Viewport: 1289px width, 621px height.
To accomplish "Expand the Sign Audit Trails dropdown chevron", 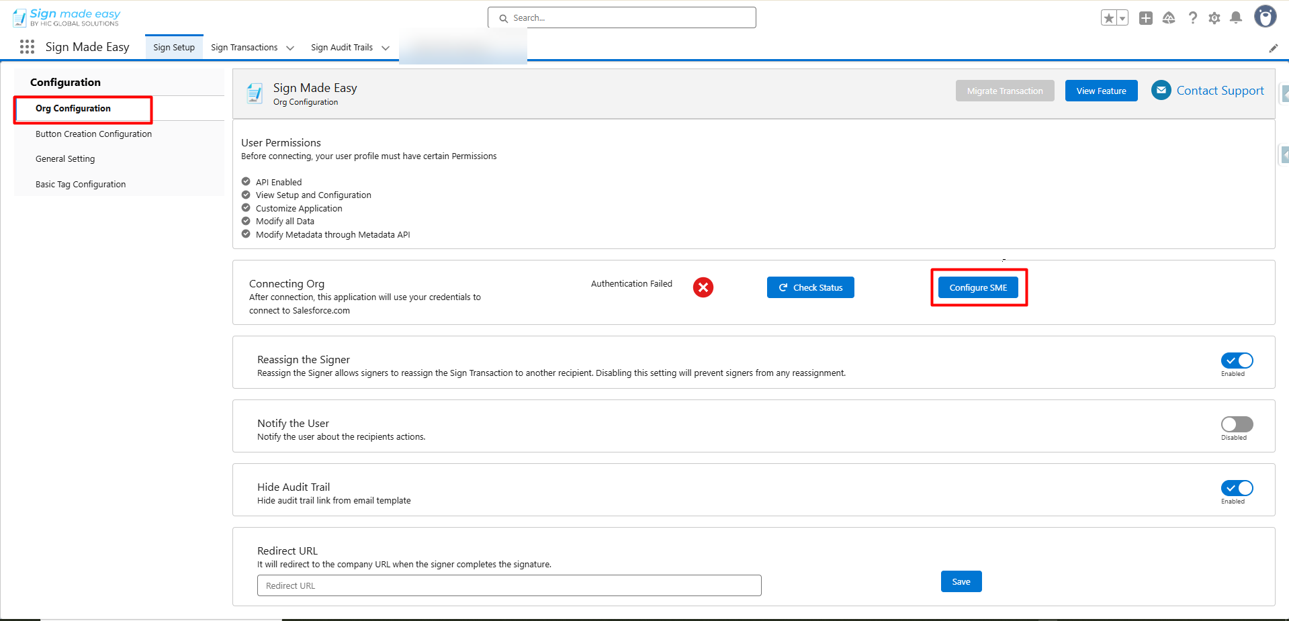I will [x=386, y=48].
